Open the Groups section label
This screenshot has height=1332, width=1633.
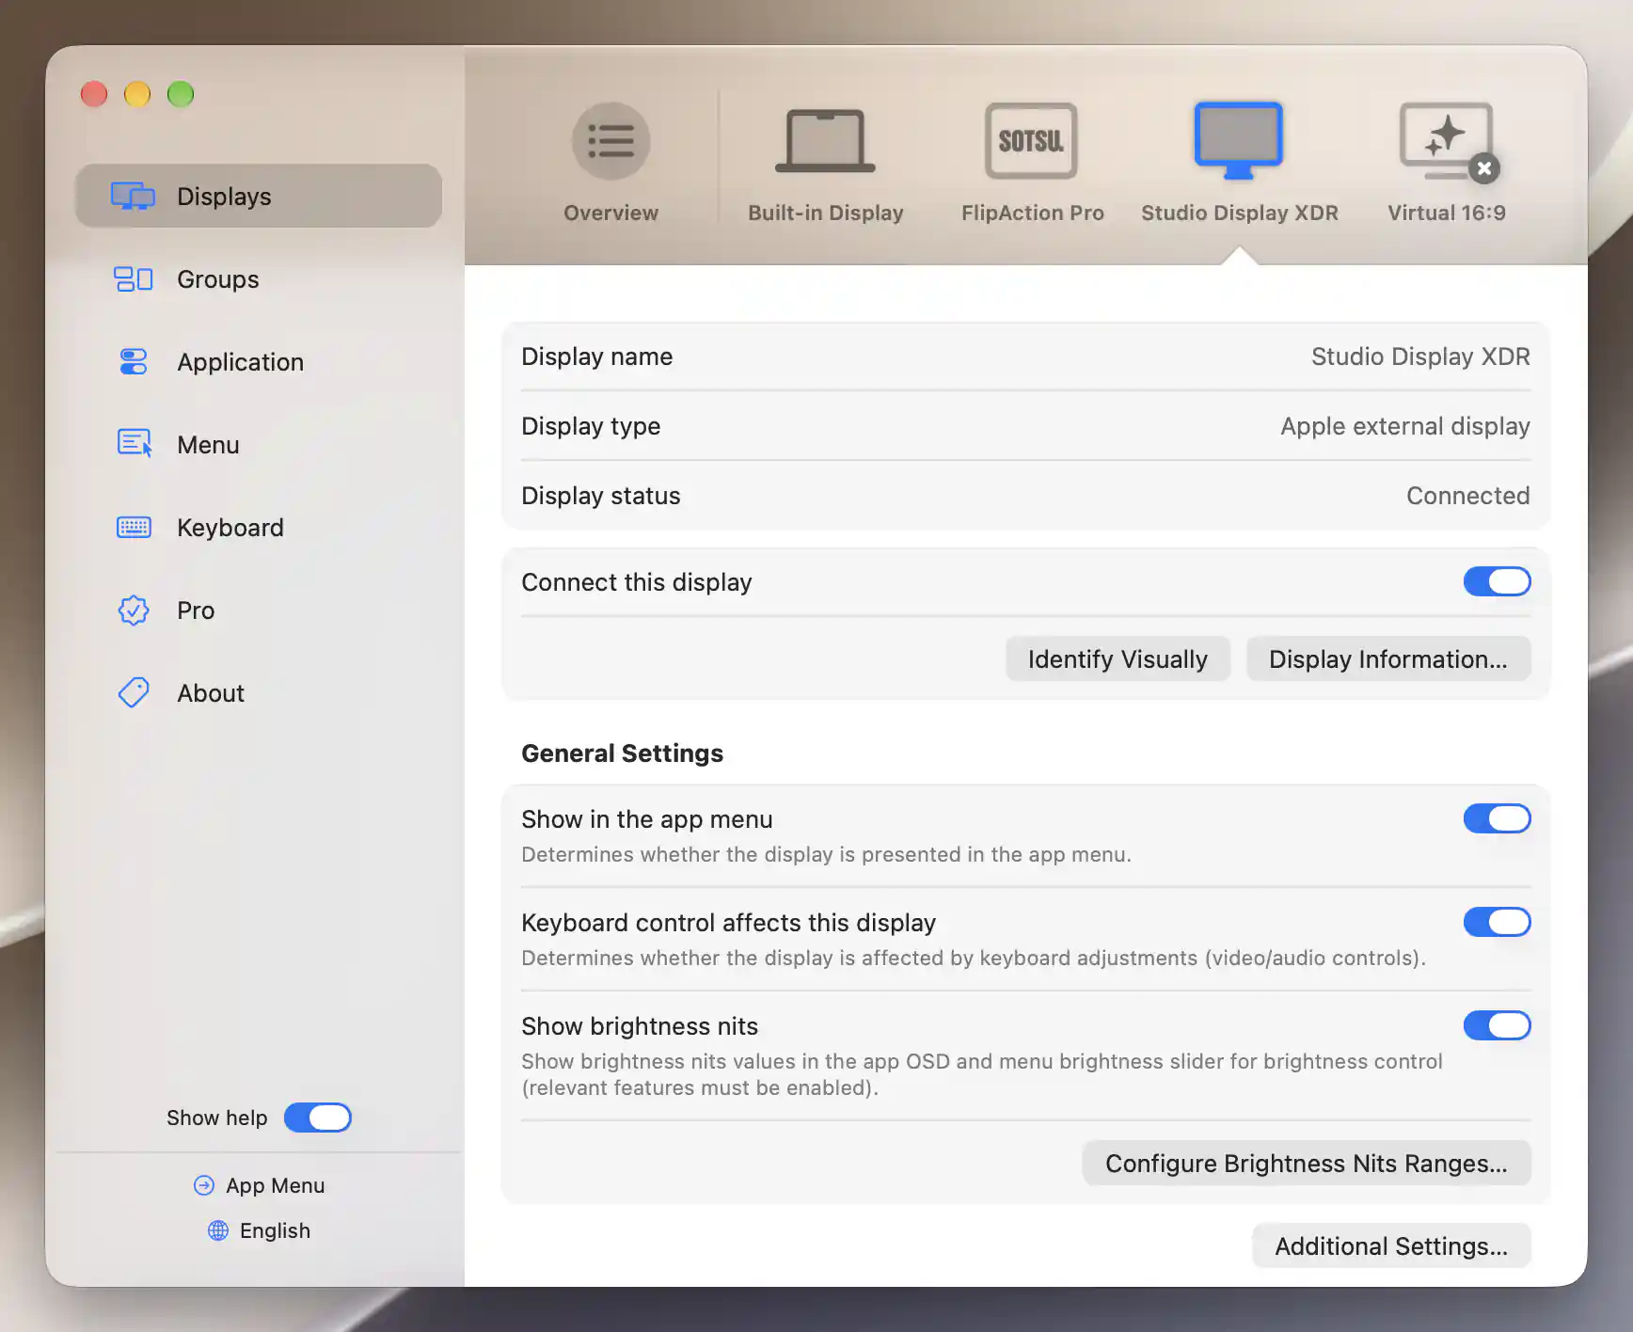coord(218,279)
